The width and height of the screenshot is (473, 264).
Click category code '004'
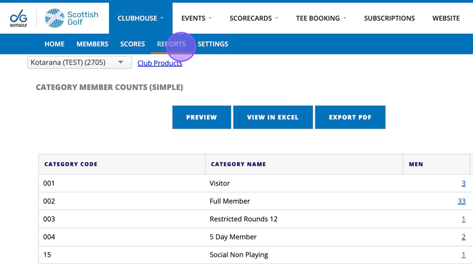(x=49, y=237)
